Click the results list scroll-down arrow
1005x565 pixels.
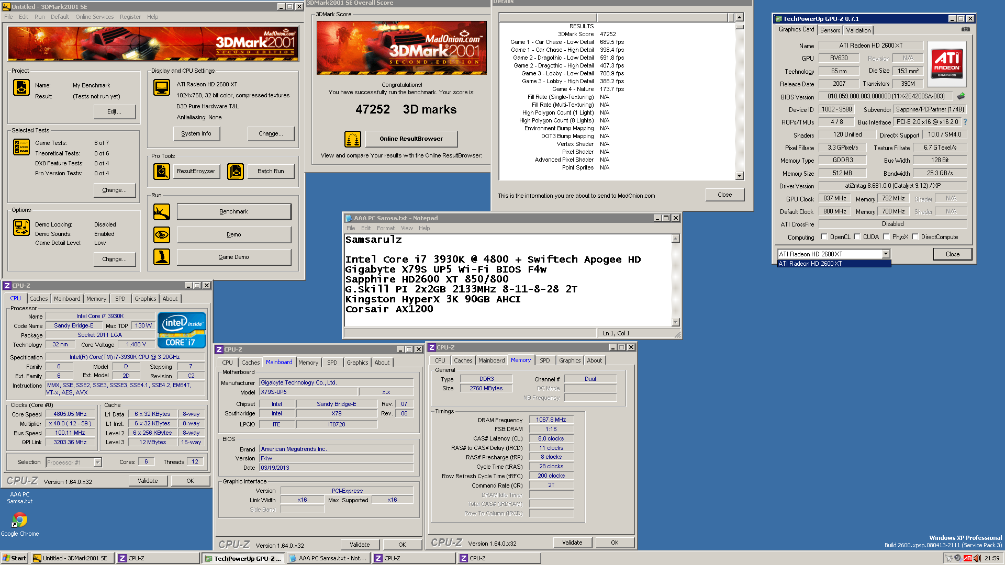pyautogui.click(x=739, y=176)
